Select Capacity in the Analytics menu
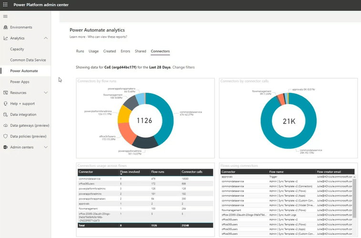361x238 pixels. tap(18, 49)
